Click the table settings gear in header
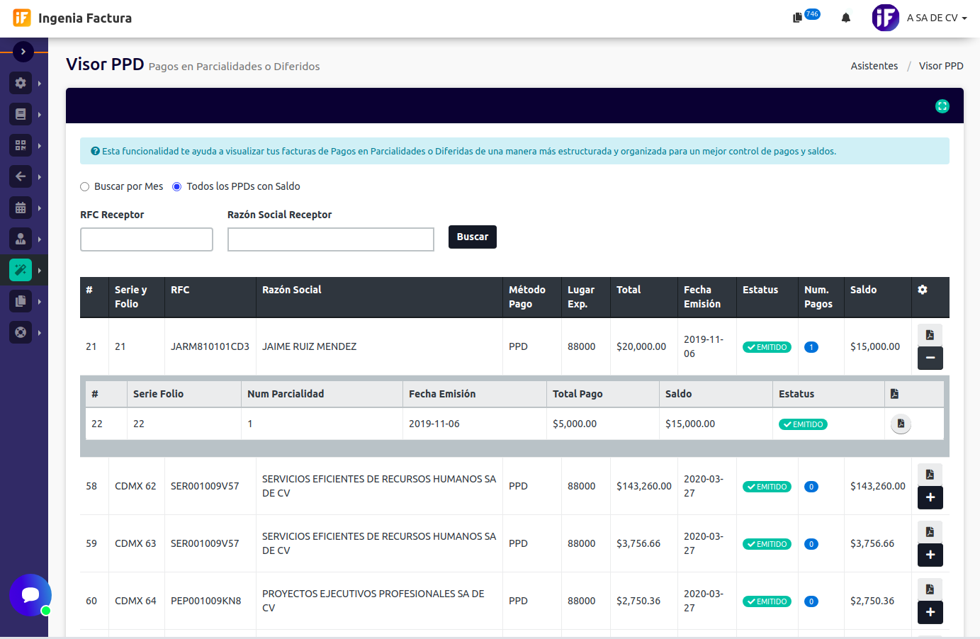The image size is (980, 639). (922, 290)
